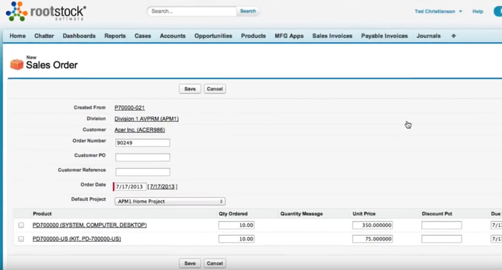
Task: Click the Quantity Message column header
Action: pos(302,214)
